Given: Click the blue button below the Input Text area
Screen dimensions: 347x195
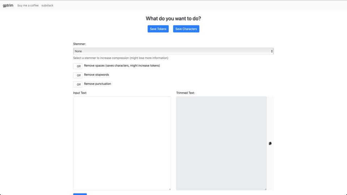Looking at the screenshot, I should click(80, 194).
